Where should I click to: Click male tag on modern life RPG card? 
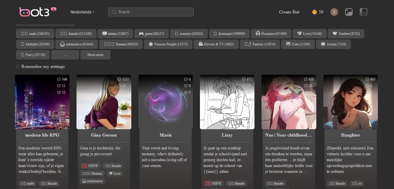click(x=28, y=183)
